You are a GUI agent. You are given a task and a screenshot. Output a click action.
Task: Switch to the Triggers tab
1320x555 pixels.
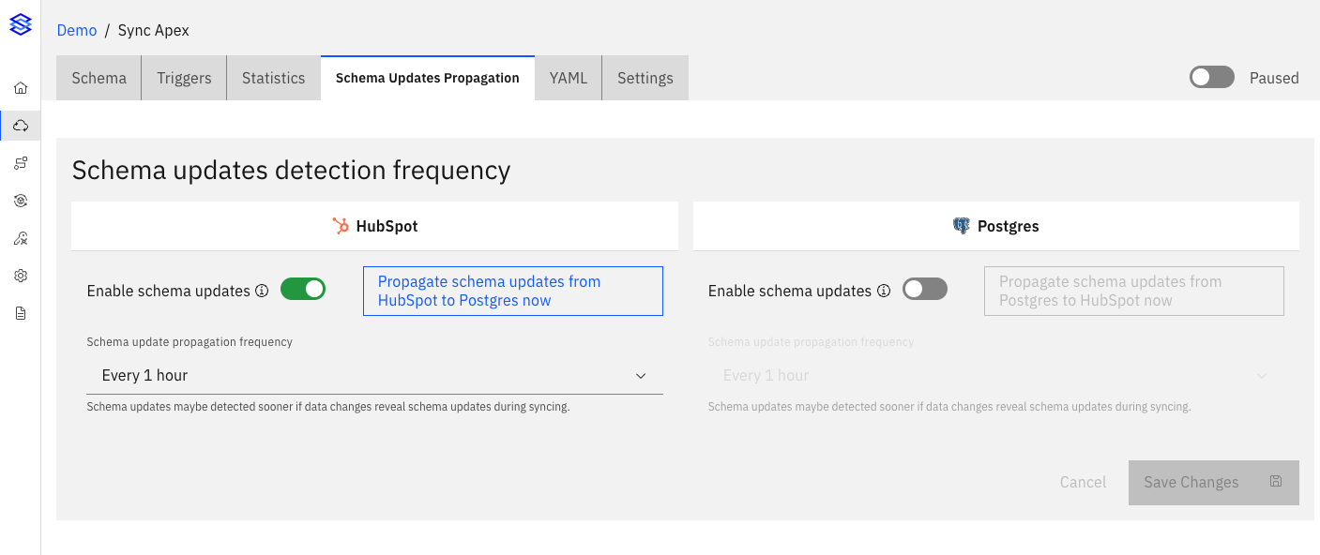(x=184, y=78)
